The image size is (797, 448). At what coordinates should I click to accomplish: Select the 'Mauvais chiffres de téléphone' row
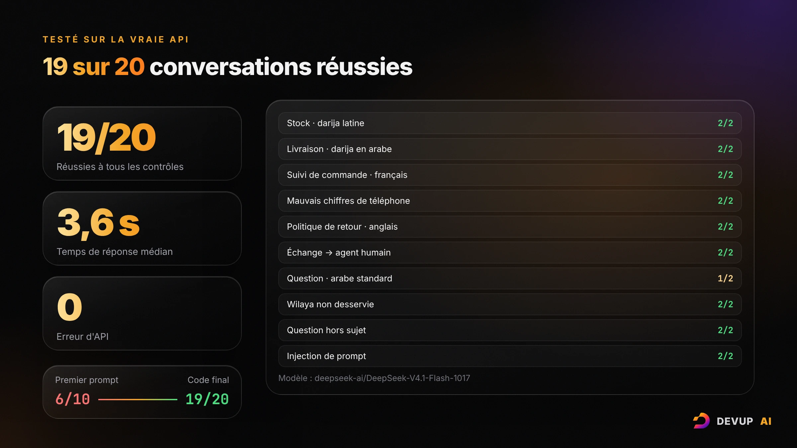point(510,201)
